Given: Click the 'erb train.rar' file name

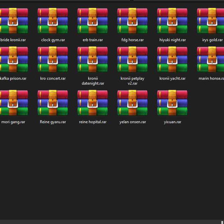Looking at the screenshot, I should [x=93, y=40].
